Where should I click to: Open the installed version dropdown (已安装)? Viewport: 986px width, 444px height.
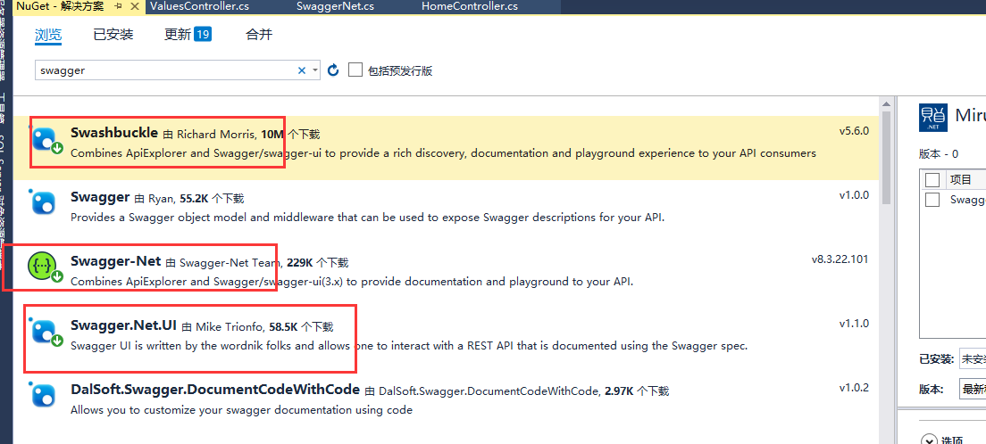click(973, 359)
